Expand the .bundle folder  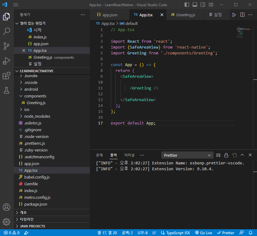[52, 76]
